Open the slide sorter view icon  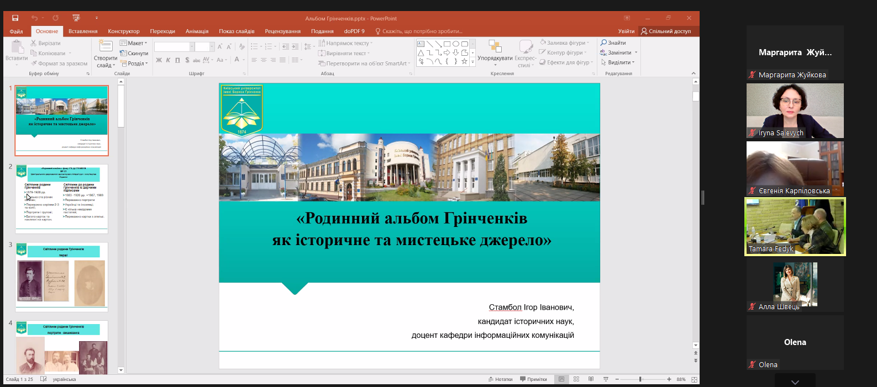(x=576, y=379)
